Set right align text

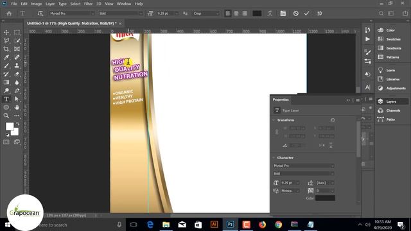click(x=245, y=13)
